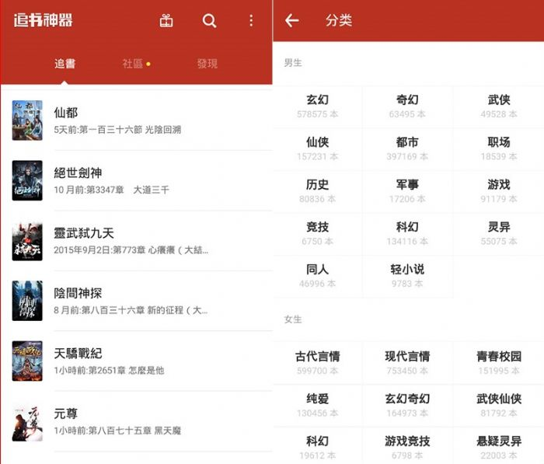Switch to the 發現 tab

click(x=207, y=64)
